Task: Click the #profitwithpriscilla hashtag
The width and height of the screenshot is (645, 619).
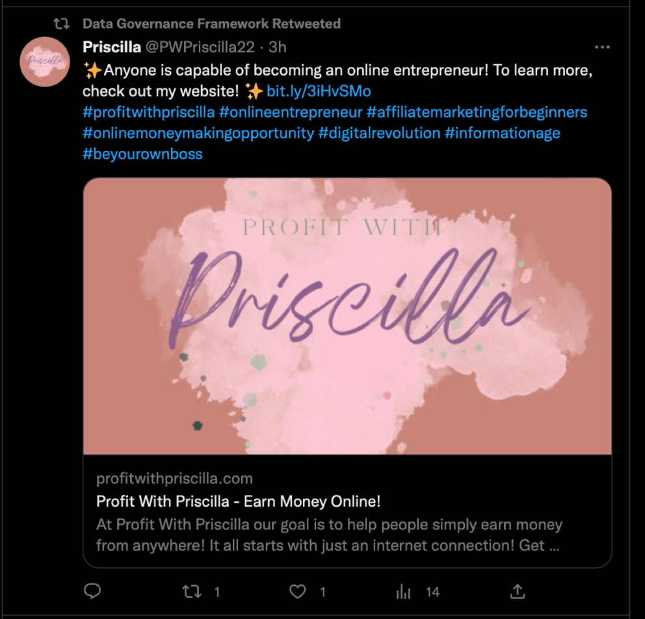Action: click(148, 112)
